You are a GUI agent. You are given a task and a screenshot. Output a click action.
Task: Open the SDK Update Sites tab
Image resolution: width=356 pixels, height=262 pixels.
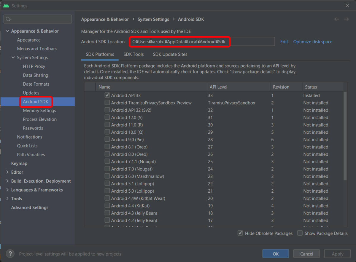(170, 55)
